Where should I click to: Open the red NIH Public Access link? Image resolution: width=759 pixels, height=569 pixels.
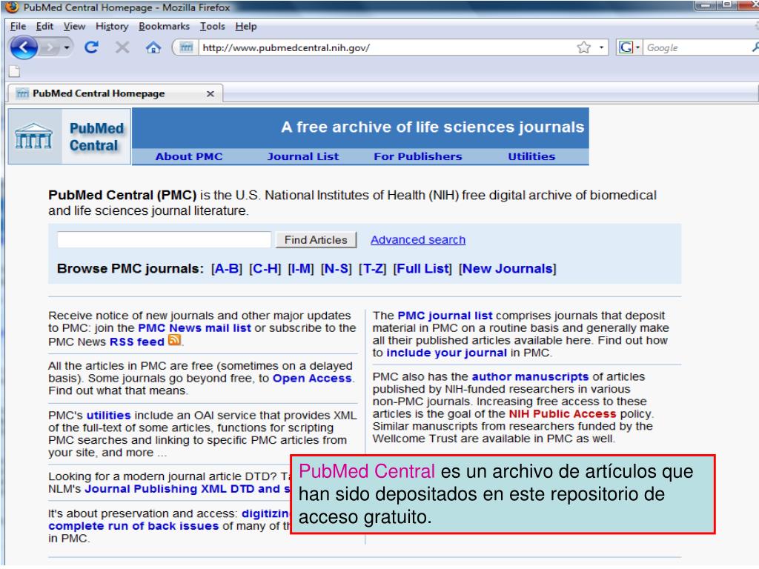563,414
